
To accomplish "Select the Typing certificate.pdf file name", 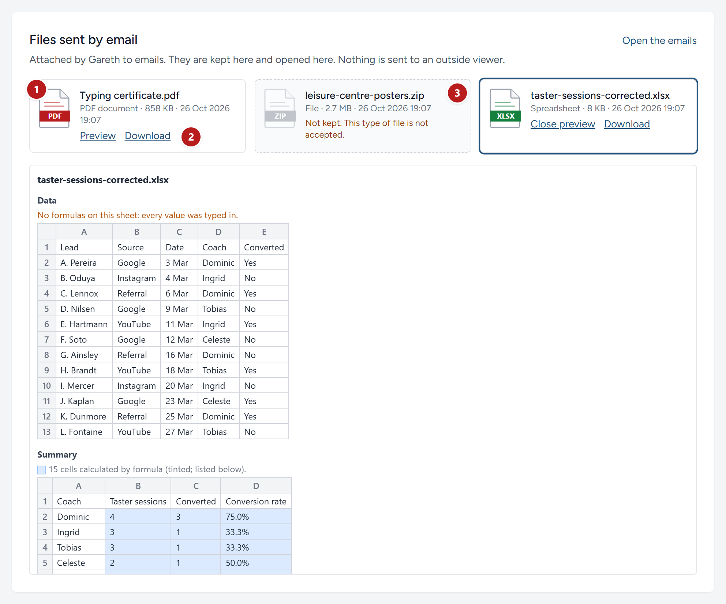I will pos(130,96).
